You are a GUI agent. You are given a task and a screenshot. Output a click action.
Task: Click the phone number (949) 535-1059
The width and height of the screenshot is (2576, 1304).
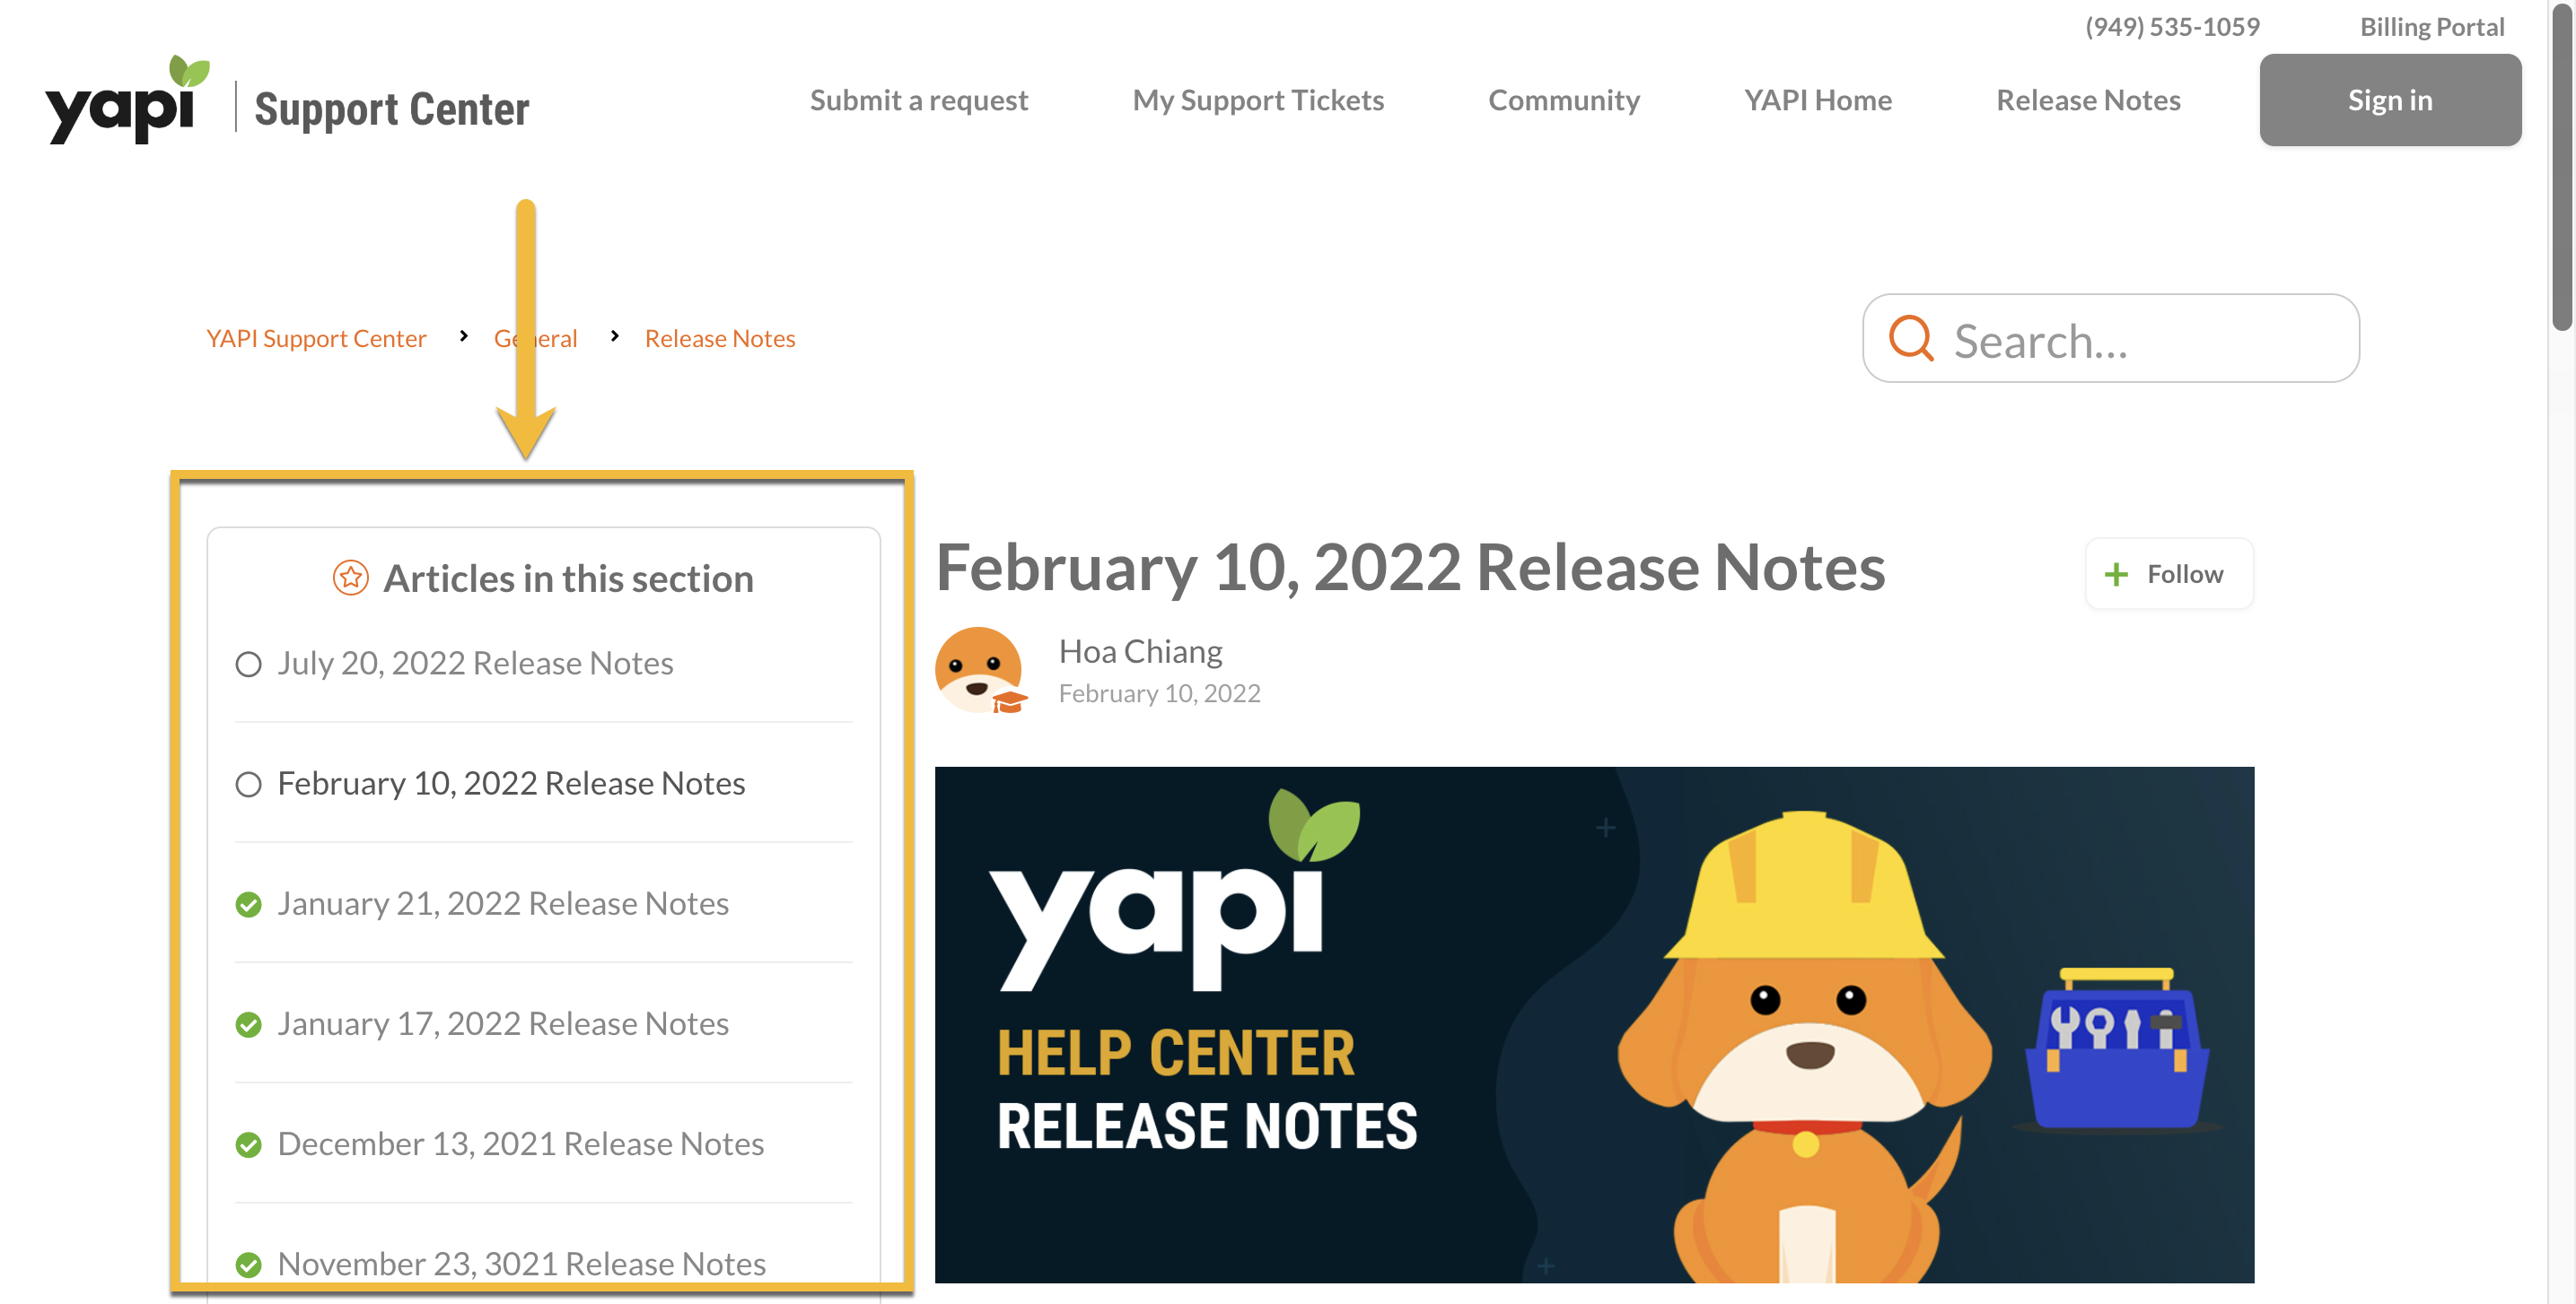coord(2171,27)
